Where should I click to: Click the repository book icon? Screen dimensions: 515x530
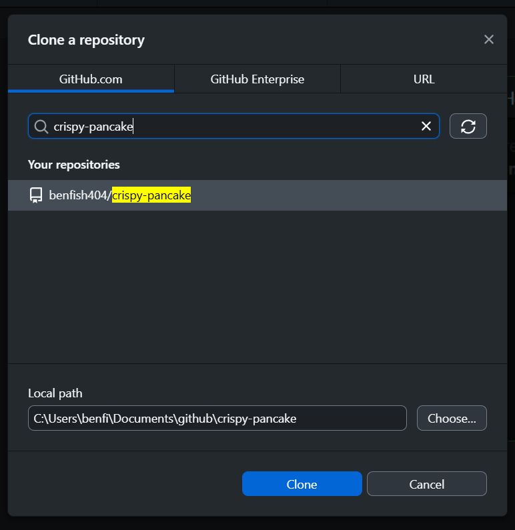(x=36, y=195)
